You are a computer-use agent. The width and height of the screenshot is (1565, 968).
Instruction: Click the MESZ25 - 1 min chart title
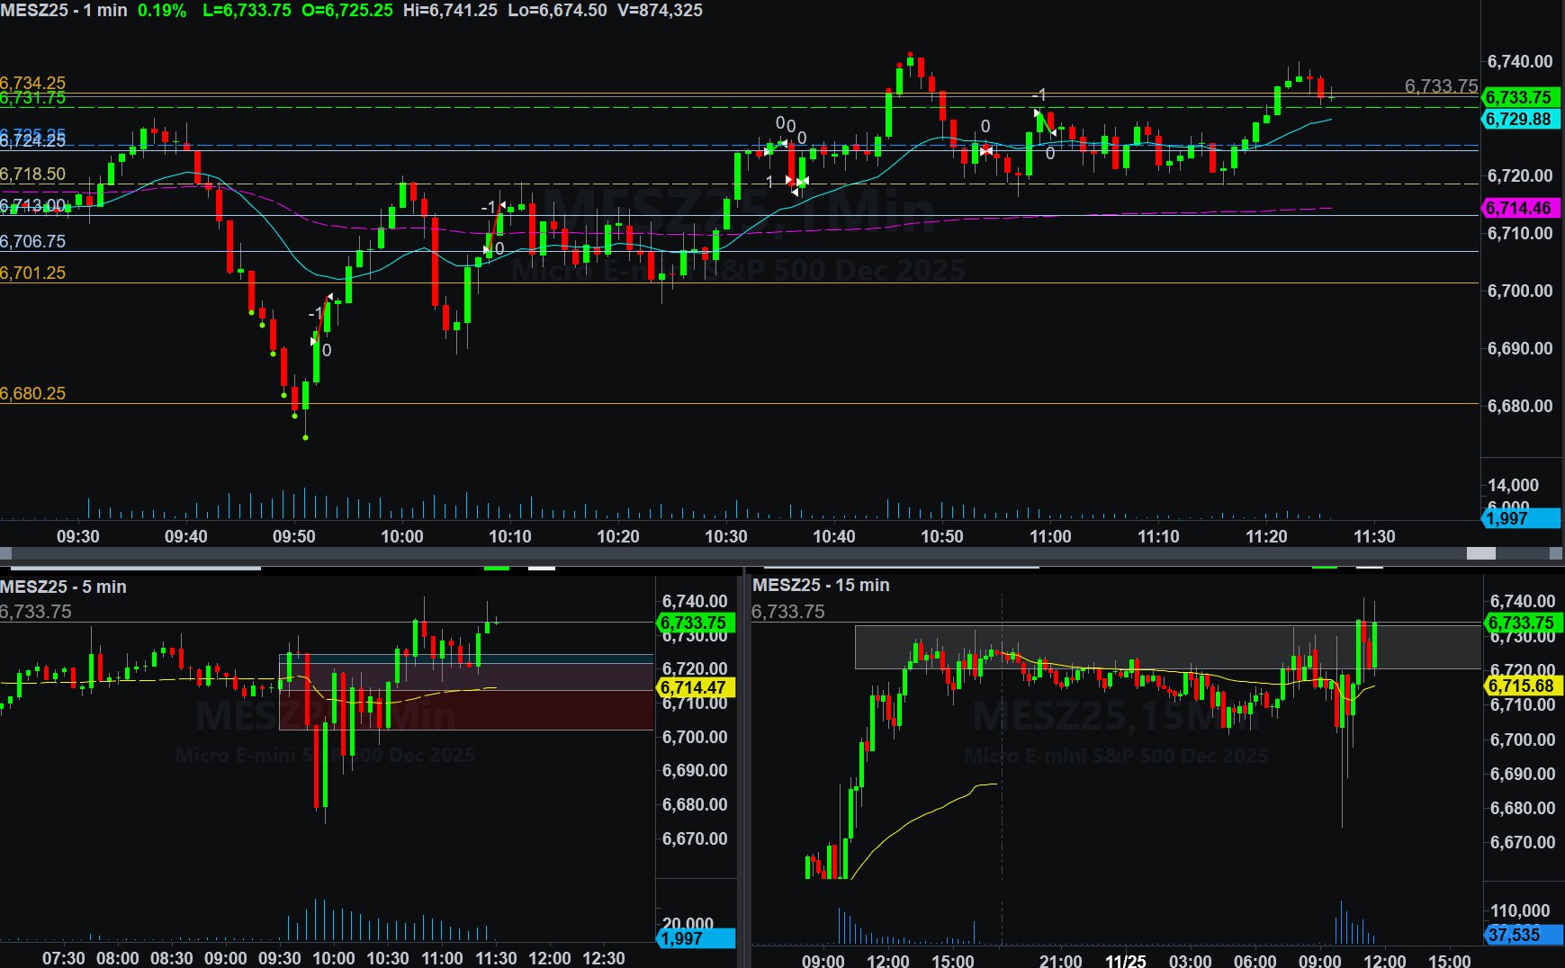coord(63,11)
